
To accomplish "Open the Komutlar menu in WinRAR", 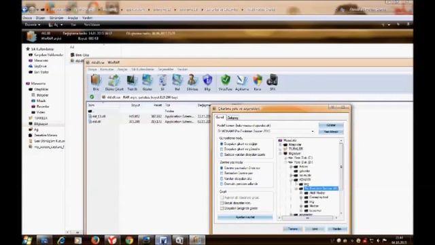I will [x=107, y=69].
